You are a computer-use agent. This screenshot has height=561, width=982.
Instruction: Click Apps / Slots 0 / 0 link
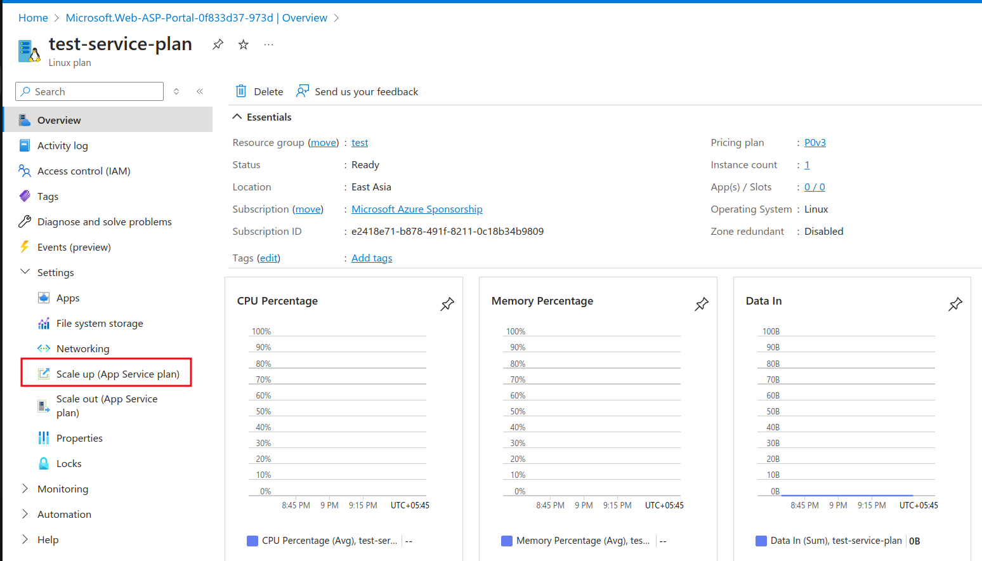click(x=815, y=187)
